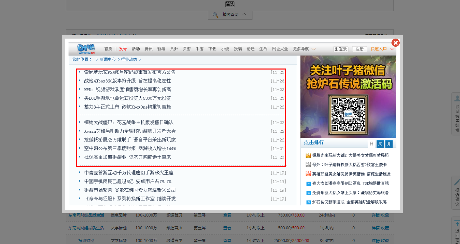Close the preview popup with the red X
460x244 pixels.
click(395, 43)
